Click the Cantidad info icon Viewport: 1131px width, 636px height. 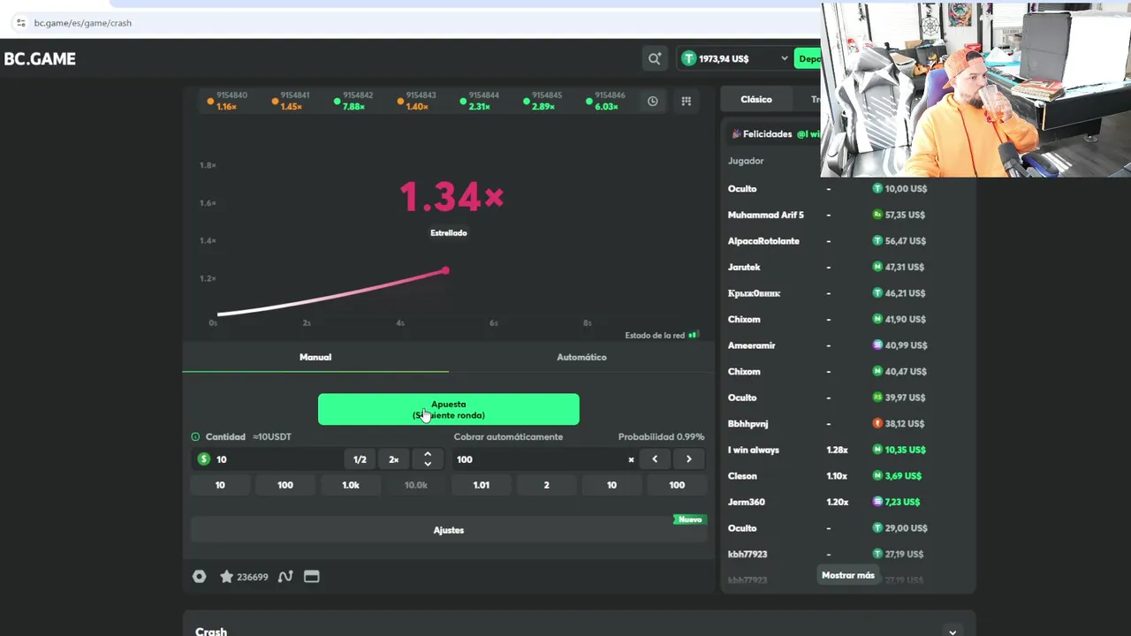(196, 436)
